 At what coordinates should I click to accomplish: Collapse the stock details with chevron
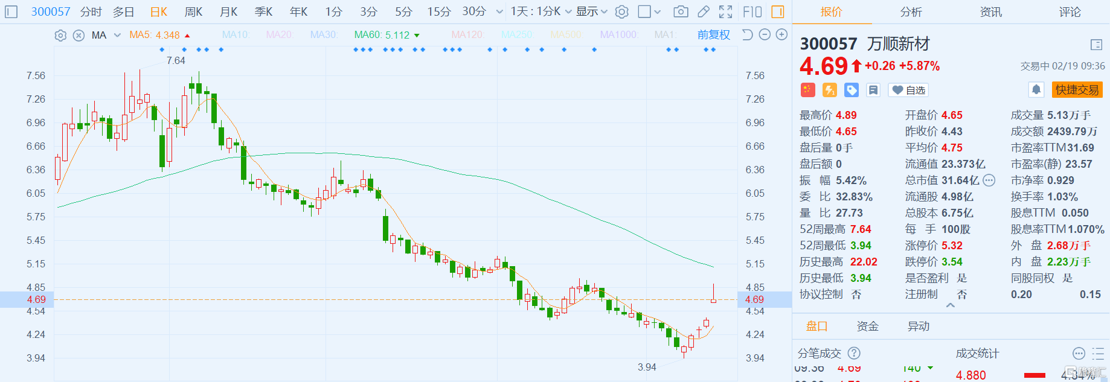[x=951, y=305]
